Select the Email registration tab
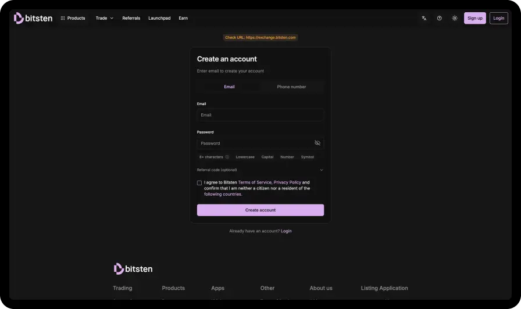Screen dimensions: 521x309 click(229, 87)
